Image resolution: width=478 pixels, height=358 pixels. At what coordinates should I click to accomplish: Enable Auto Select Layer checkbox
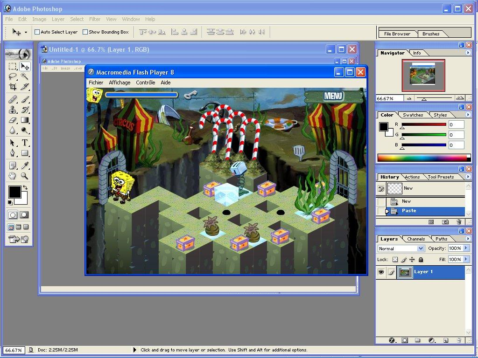tap(37, 32)
